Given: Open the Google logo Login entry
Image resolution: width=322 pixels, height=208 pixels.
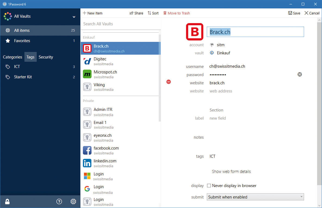Looking at the screenshot, I should coord(120,189).
